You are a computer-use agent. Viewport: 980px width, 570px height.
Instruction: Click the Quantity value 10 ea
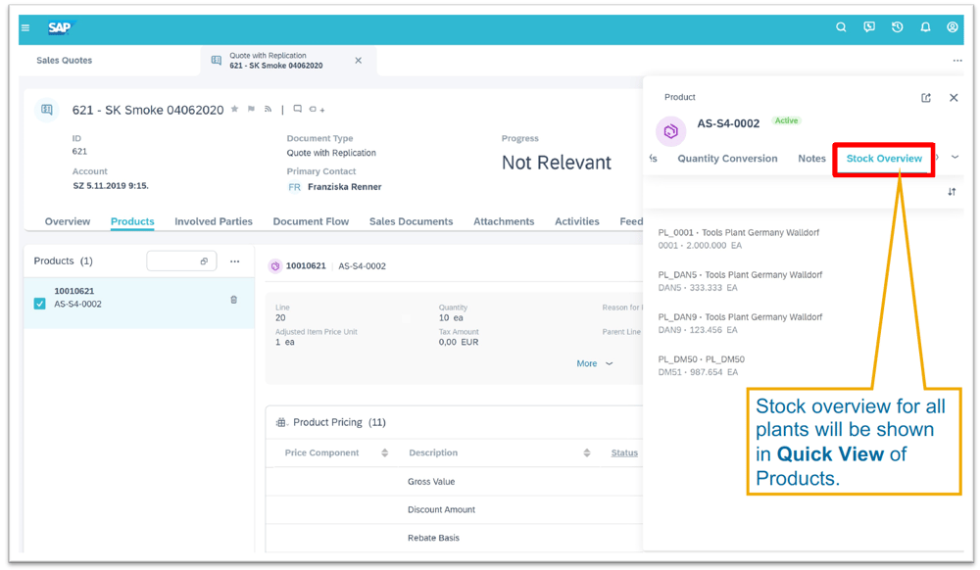coord(451,318)
